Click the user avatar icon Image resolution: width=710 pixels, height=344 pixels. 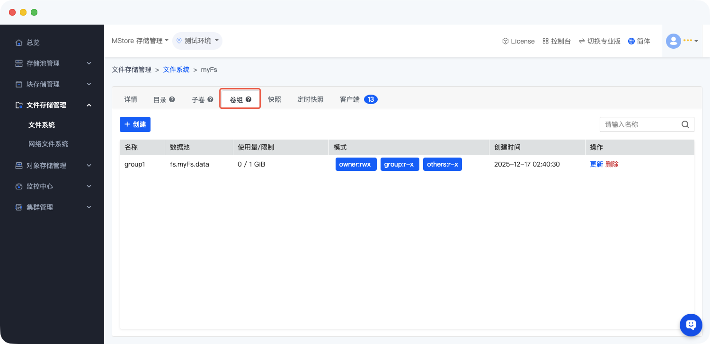pyautogui.click(x=673, y=41)
